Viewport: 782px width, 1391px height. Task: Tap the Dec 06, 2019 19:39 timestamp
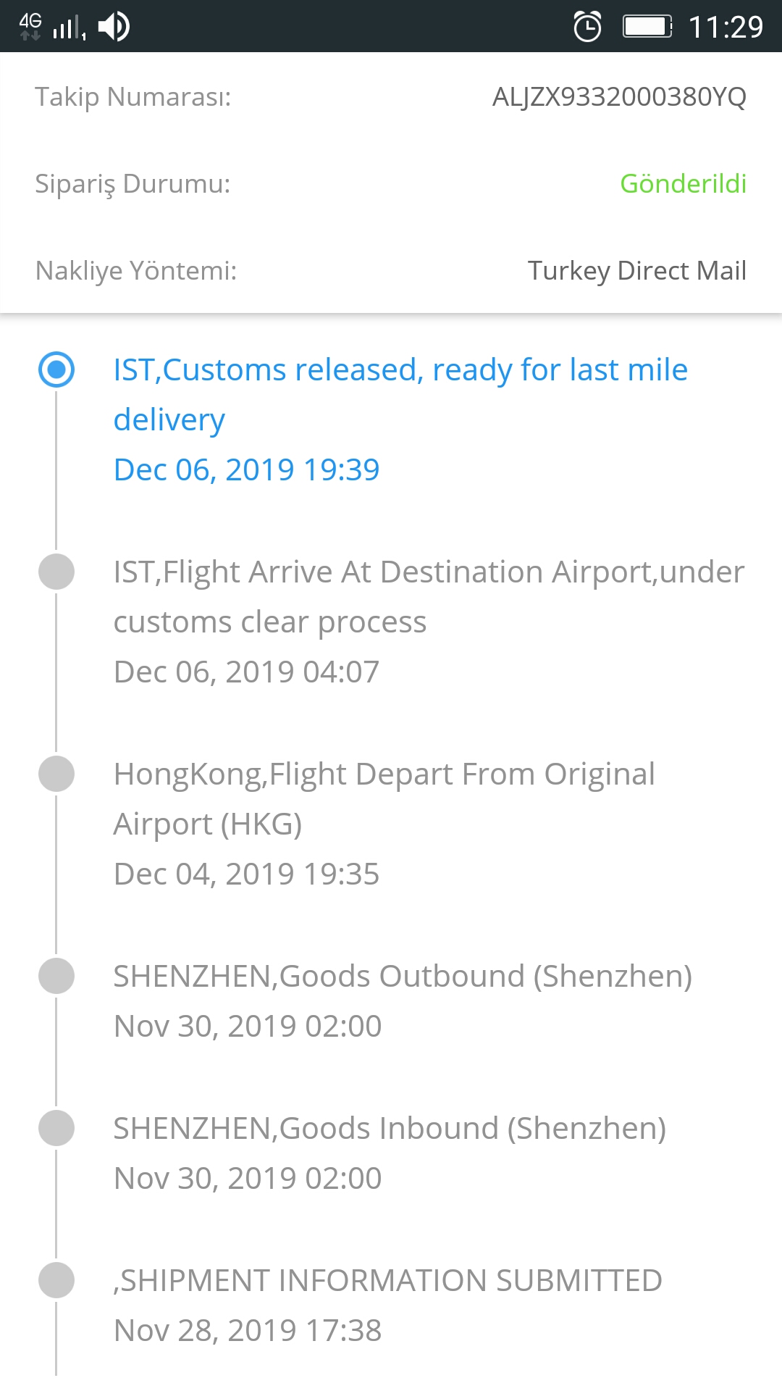(246, 469)
